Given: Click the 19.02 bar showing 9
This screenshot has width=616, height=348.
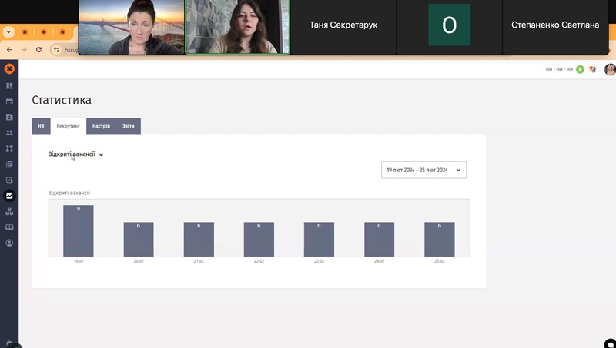Looking at the screenshot, I should coord(79,230).
